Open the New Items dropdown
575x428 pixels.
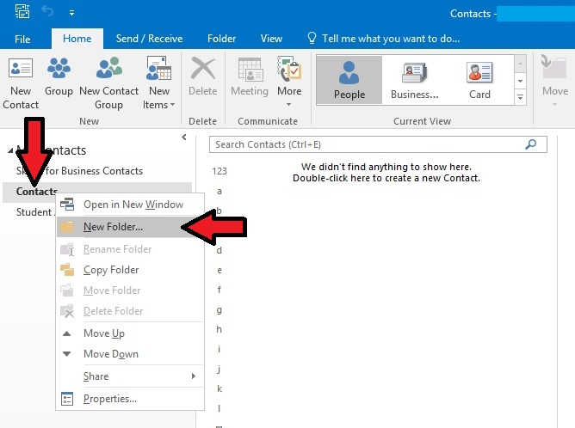(159, 83)
